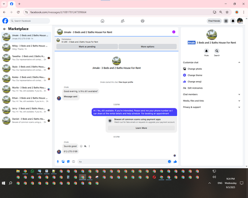Open Windows taskbar search

coord(10,183)
